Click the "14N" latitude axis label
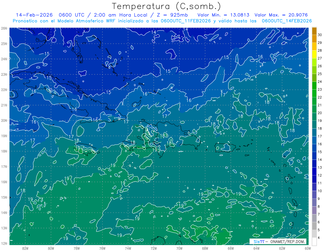Image resolution: width=327 pixels, height=252 pixels. click(4, 213)
